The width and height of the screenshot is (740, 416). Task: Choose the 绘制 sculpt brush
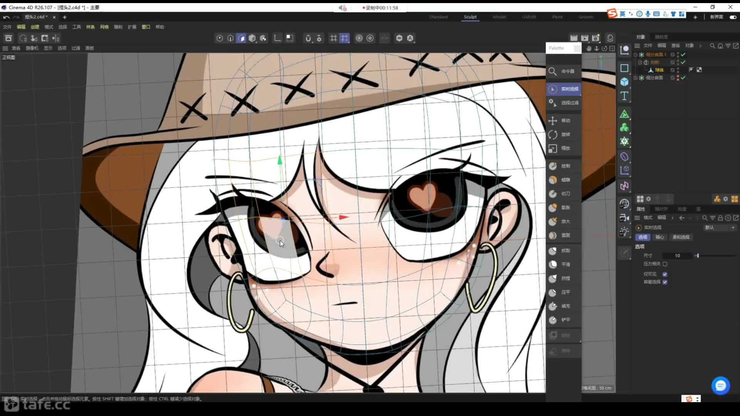563,166
